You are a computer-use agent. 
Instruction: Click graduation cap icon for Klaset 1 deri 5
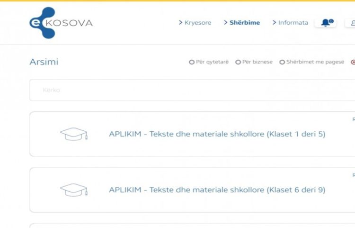(74, 134)
